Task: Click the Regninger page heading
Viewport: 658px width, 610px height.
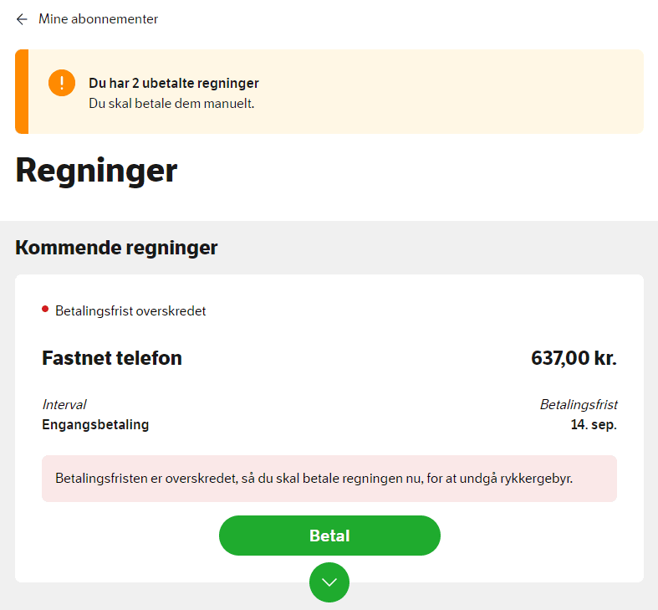Action: 96,171
